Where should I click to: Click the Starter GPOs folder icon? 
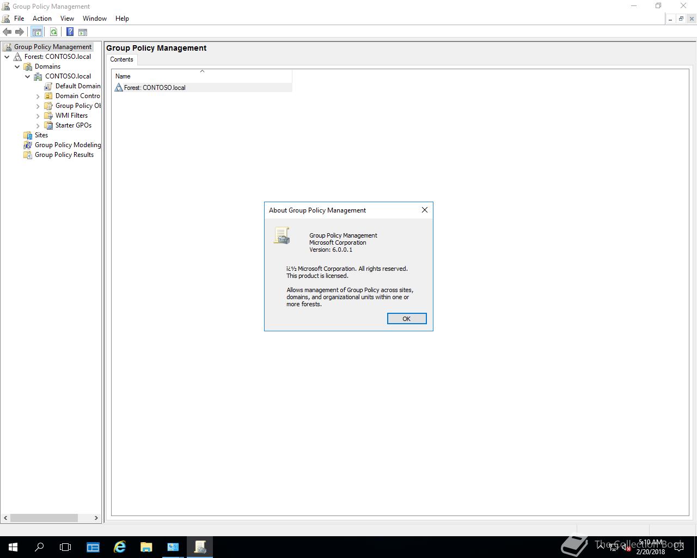coord(48,125)
